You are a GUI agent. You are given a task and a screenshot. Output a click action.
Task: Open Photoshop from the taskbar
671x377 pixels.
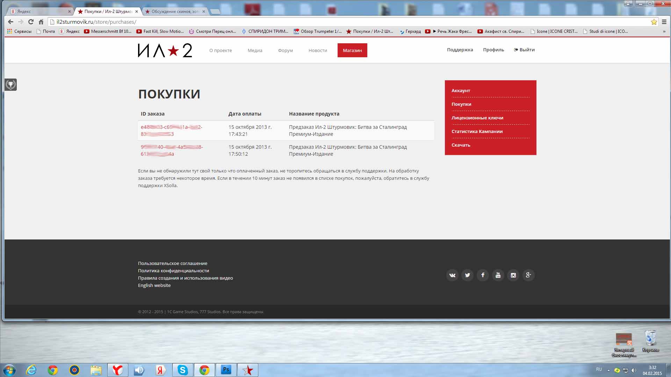[x=226, y=370]
